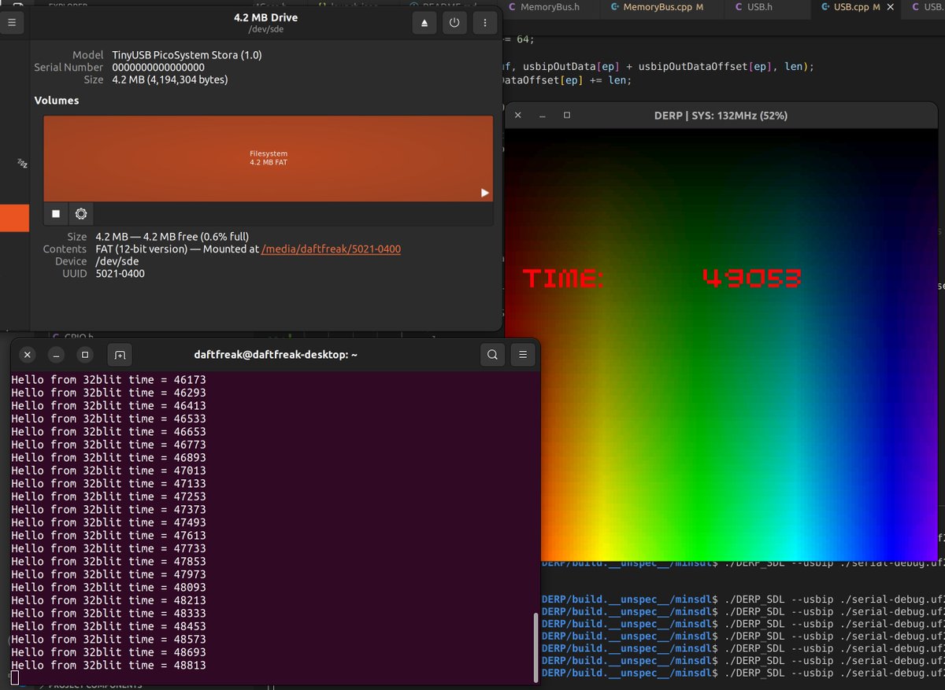Open a new terminal tab
The width and height of the screenshot is (945, 690).
120,355
